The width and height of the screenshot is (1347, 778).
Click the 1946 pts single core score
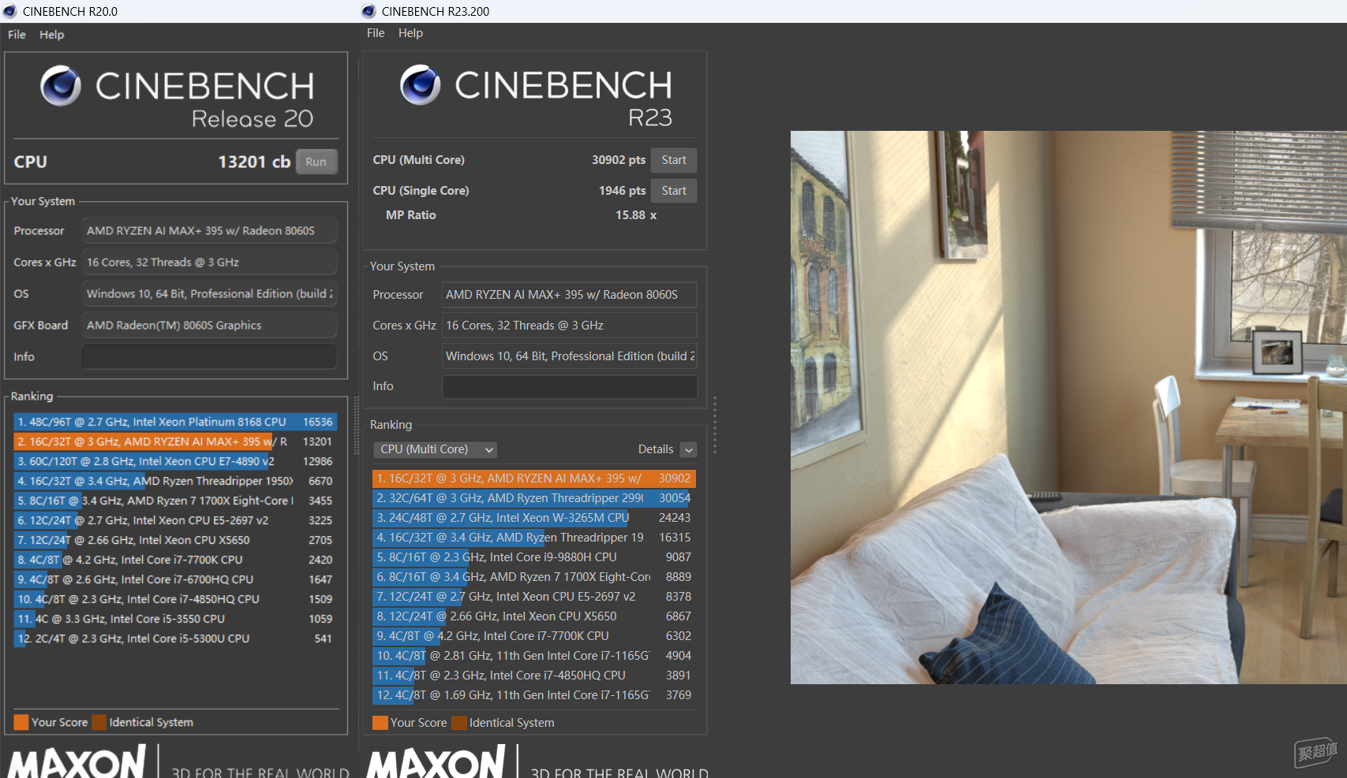(x=622, y=191)
